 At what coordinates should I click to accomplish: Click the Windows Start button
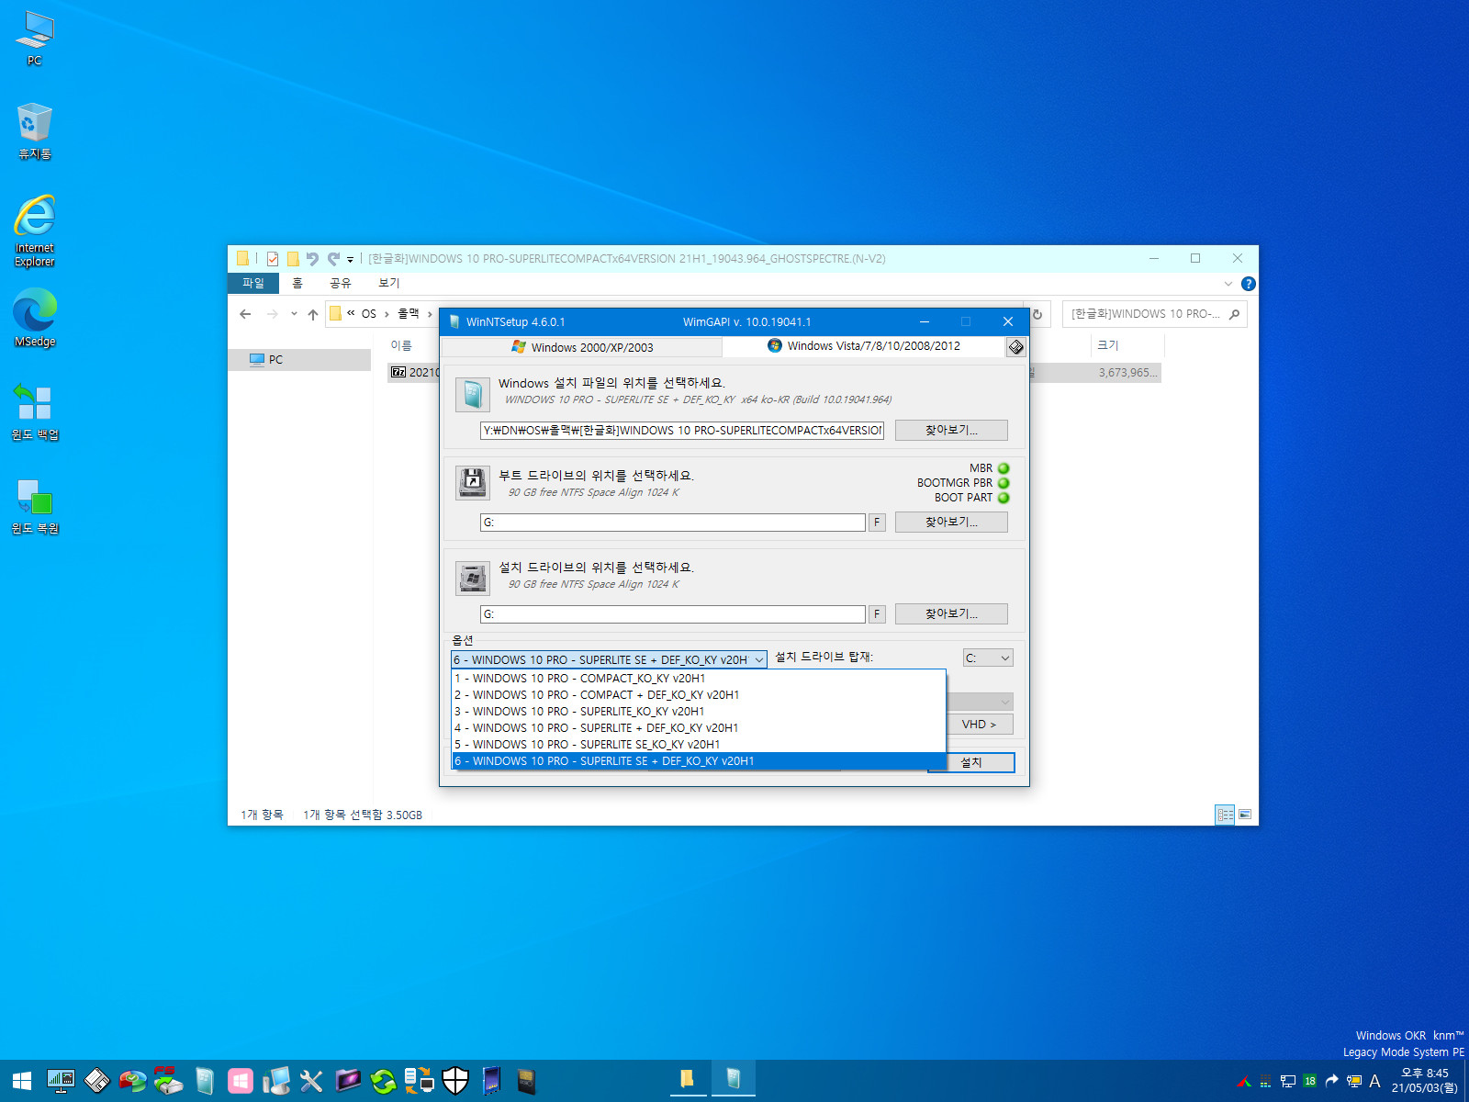pyautogui.click(x=22, y=1081)
